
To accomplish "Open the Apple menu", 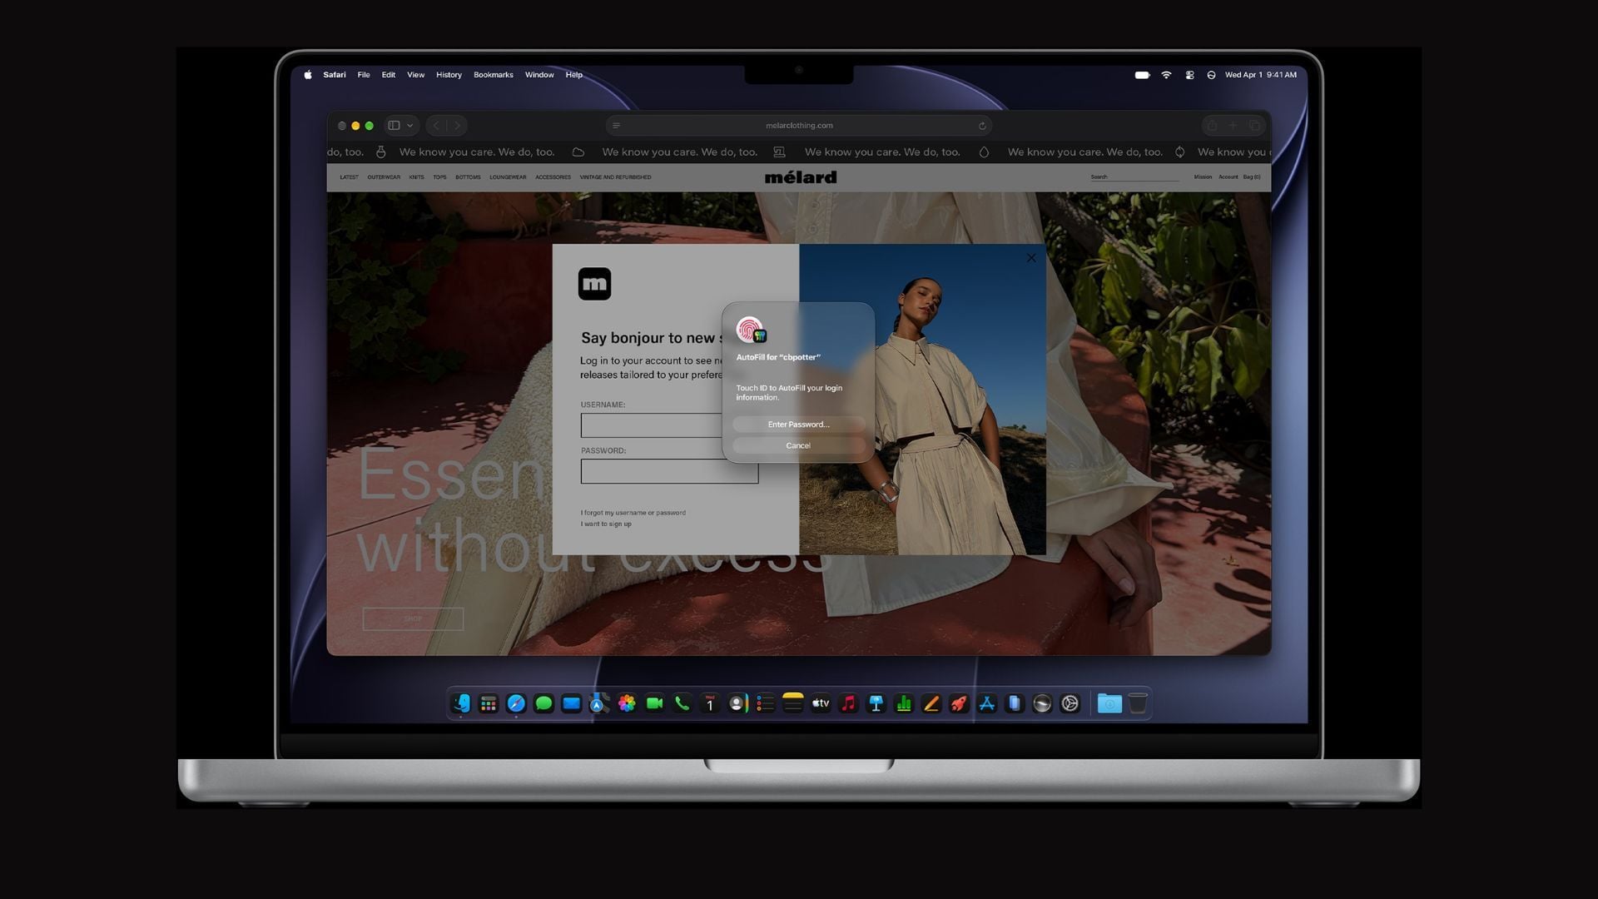I will tap(308, 75).
